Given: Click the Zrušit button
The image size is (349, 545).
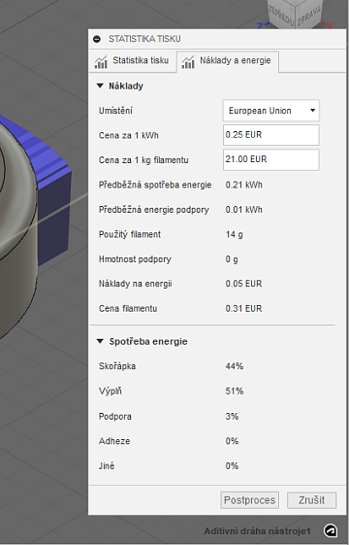Looking at the screenshot, I should 311,500.
